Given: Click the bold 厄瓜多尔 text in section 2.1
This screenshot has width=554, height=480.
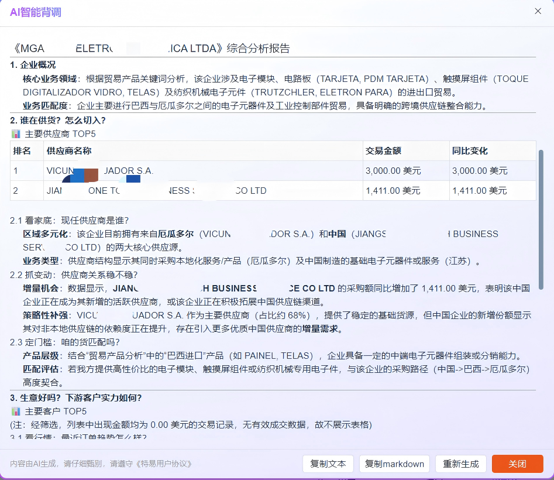Looking at the screenshot, I should coord(176,234).
